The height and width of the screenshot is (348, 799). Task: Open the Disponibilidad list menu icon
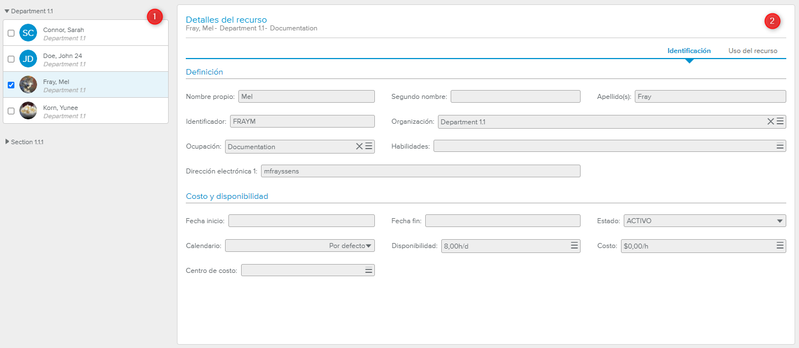(x=575, y=246)
